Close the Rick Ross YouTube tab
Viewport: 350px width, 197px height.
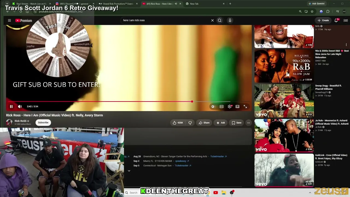click(x=180, y=4)
